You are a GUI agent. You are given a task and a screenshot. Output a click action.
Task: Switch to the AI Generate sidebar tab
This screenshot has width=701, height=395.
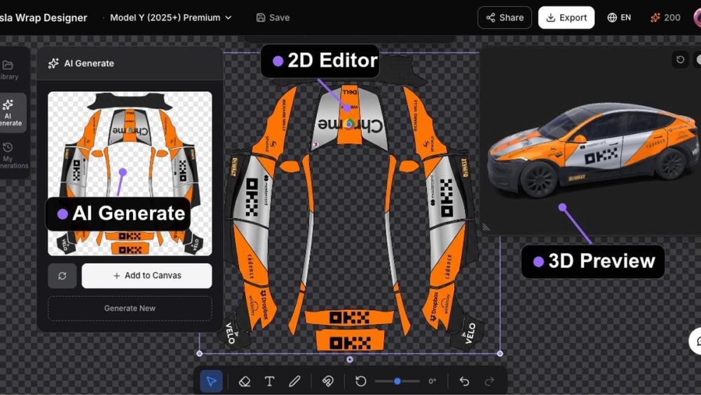[x=11, y=113]
